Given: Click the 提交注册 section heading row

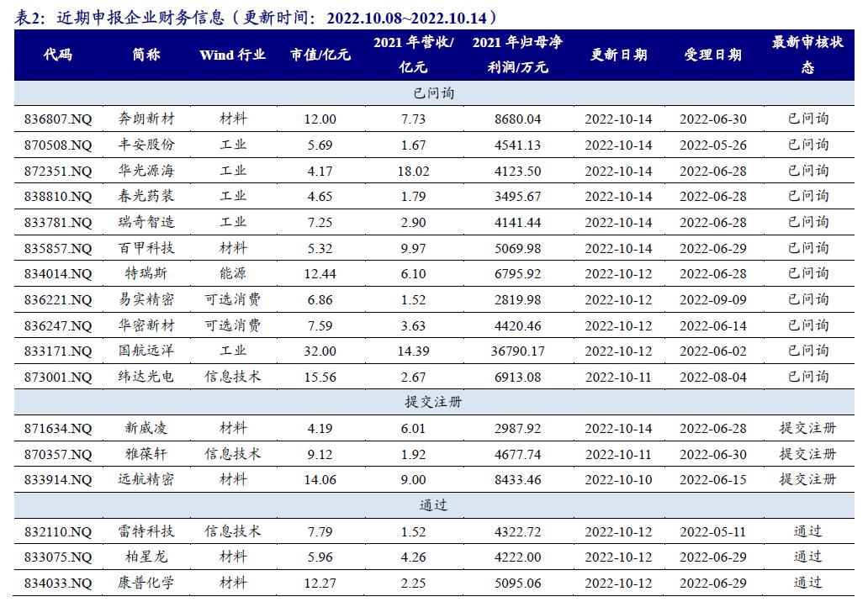Looking at the screenshot, I should [434, 402].
